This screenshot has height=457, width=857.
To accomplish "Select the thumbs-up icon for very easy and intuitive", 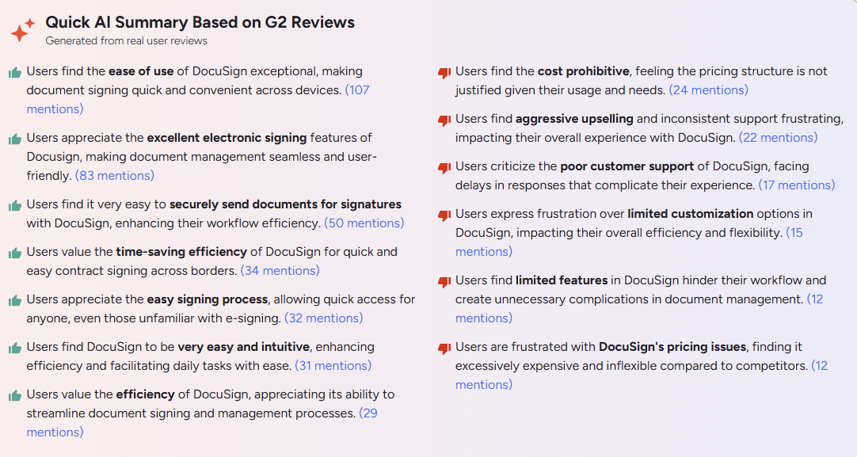I will pos(14,347).
